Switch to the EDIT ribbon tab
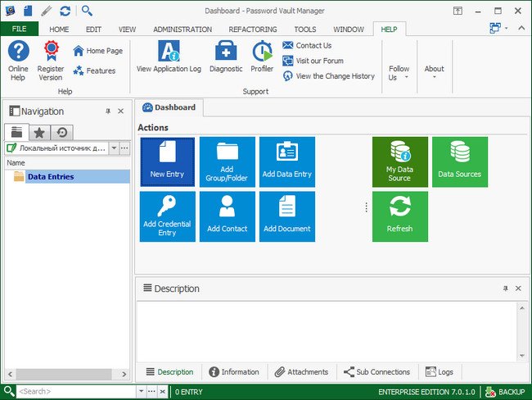Image resolution: width=532 pixels, height=400 pixels. click(93, 30)
